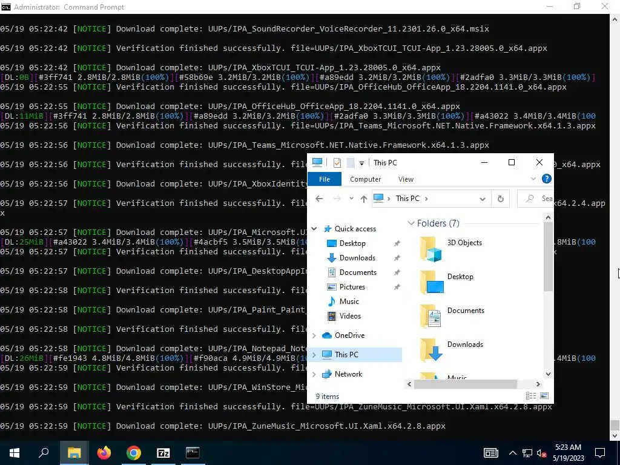Image resolution: width=620 pixels, height=465 pixels.
Task: Expand the ribbon chevron
Action: click(533, 179)
